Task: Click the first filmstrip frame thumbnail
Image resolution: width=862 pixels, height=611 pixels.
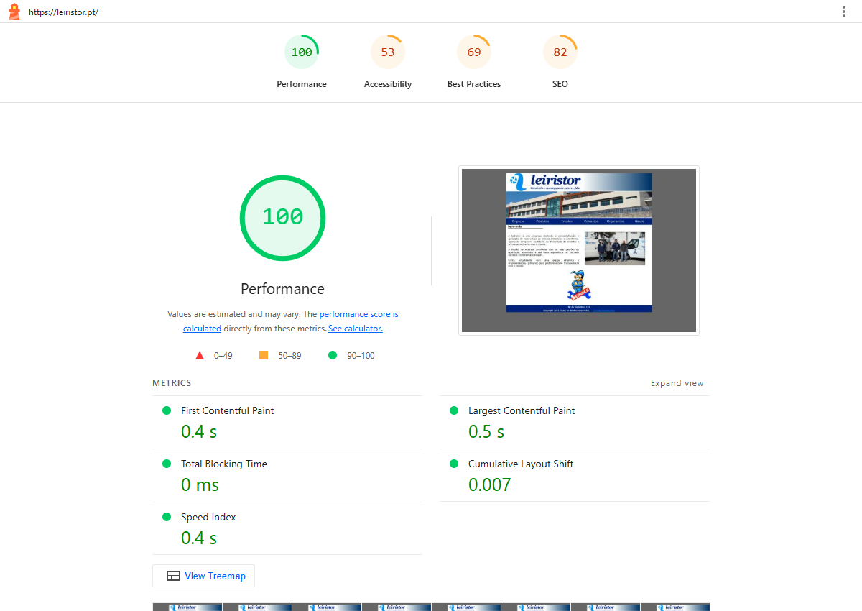Action: coord(187,607)
